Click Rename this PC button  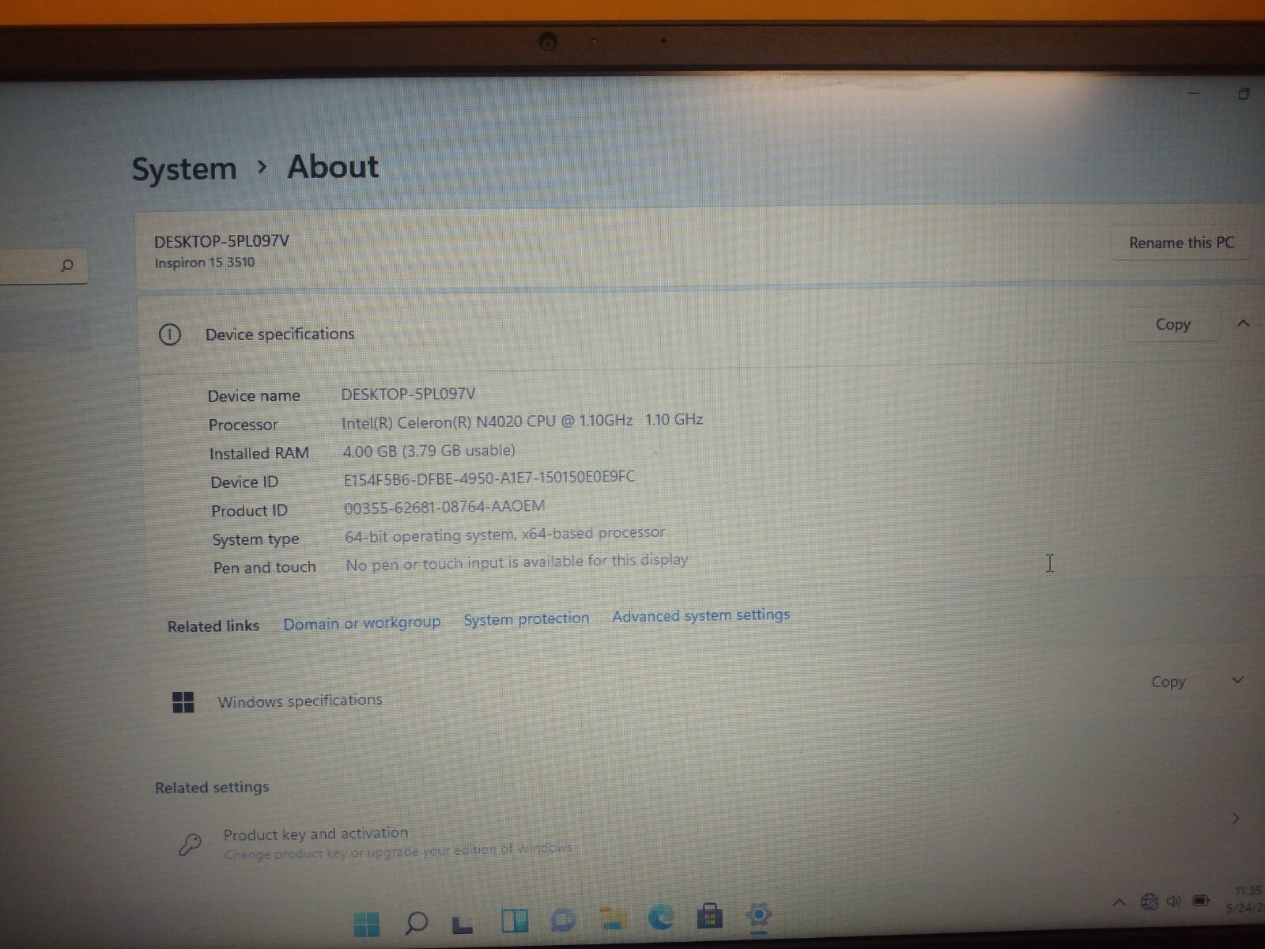[x=1181, y=243]
